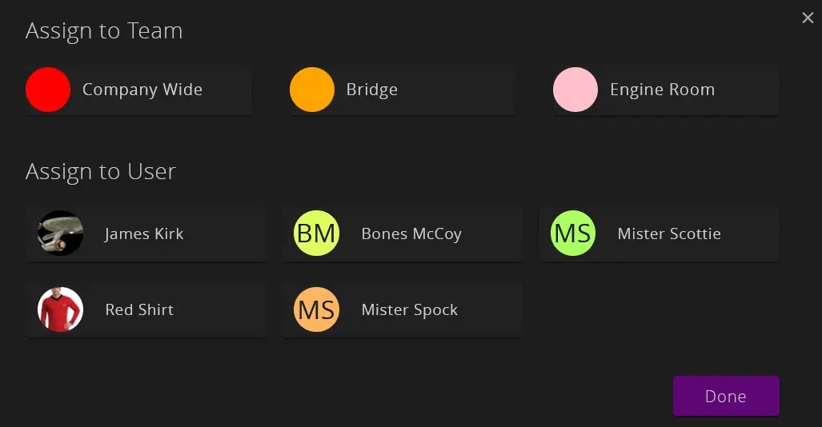Click Mister Scottie's green MS avatar
The height and width of the screenshot is (427, 822).
click(x=573, y=233)
